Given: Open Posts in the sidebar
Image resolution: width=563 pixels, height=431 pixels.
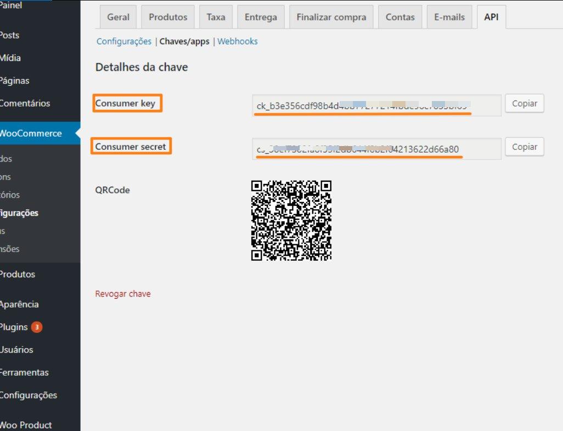Looking at the screenshot, I should [x=9, y=35].
